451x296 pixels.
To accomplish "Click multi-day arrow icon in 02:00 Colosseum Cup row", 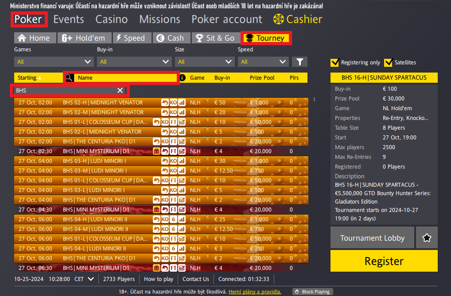I will [x=182, y=122].
